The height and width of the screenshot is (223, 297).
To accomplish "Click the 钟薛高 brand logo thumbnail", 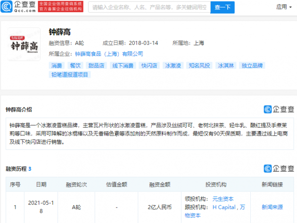I will [24, 44].
